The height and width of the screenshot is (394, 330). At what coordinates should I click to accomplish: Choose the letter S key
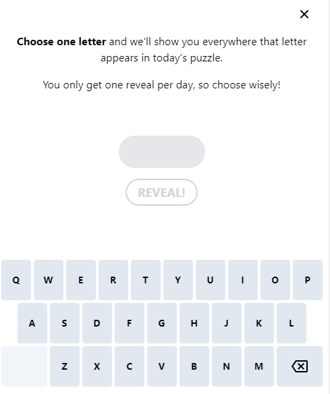(65, 323)
